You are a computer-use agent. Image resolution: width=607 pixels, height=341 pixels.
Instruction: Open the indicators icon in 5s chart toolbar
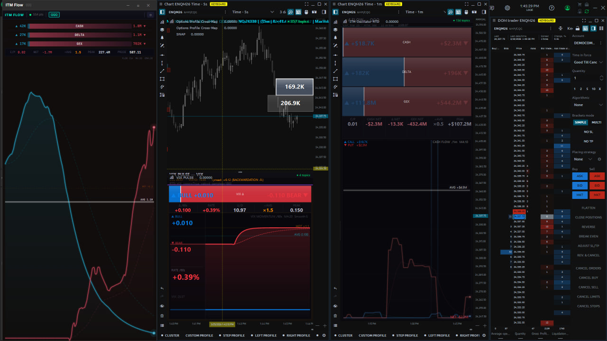tap(162, 21)
